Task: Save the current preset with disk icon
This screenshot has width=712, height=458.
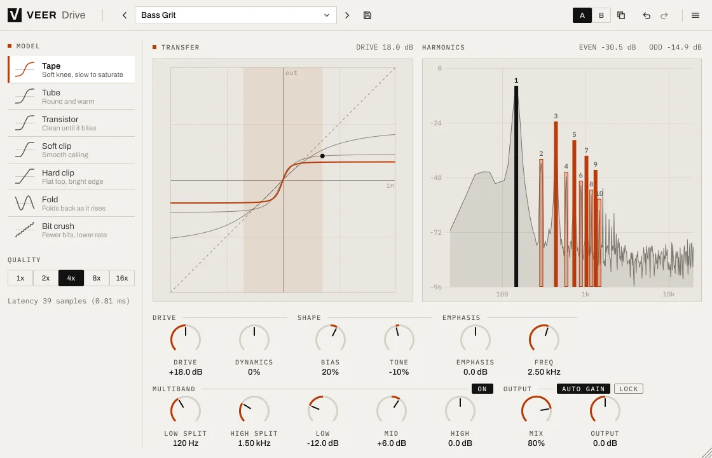Action: (x=367, y=15)
